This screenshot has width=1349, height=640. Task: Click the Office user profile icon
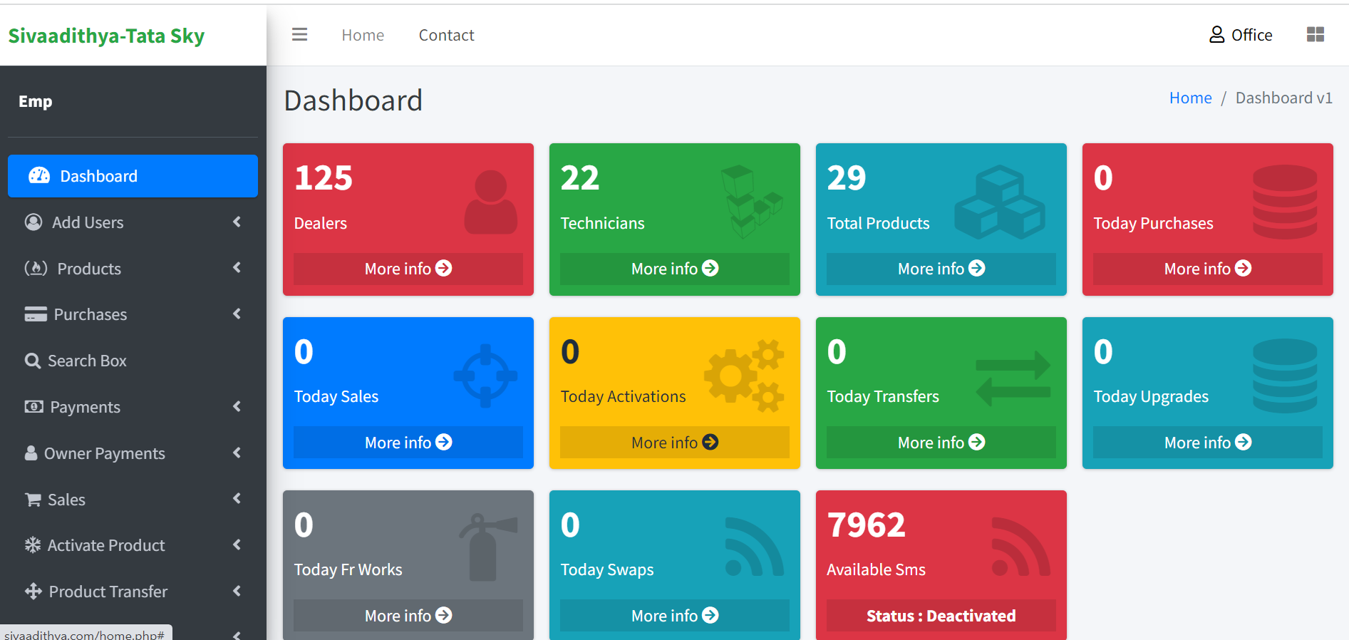click(x=1216, y=35)
